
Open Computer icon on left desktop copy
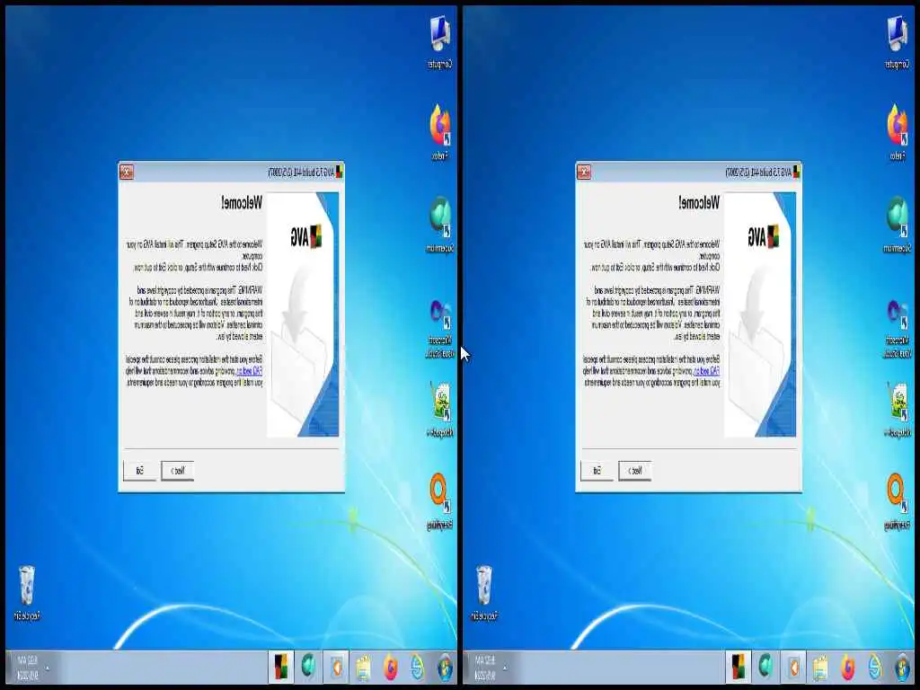[x=439, y=41]
